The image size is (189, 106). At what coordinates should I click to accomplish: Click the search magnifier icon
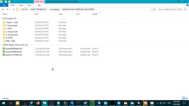click(185, 9)
